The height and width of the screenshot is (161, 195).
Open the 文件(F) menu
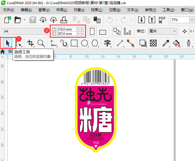8,10
